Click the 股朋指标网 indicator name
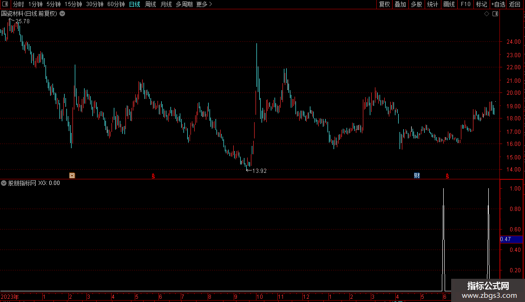525x302 pixels. (x=22, y=183)
